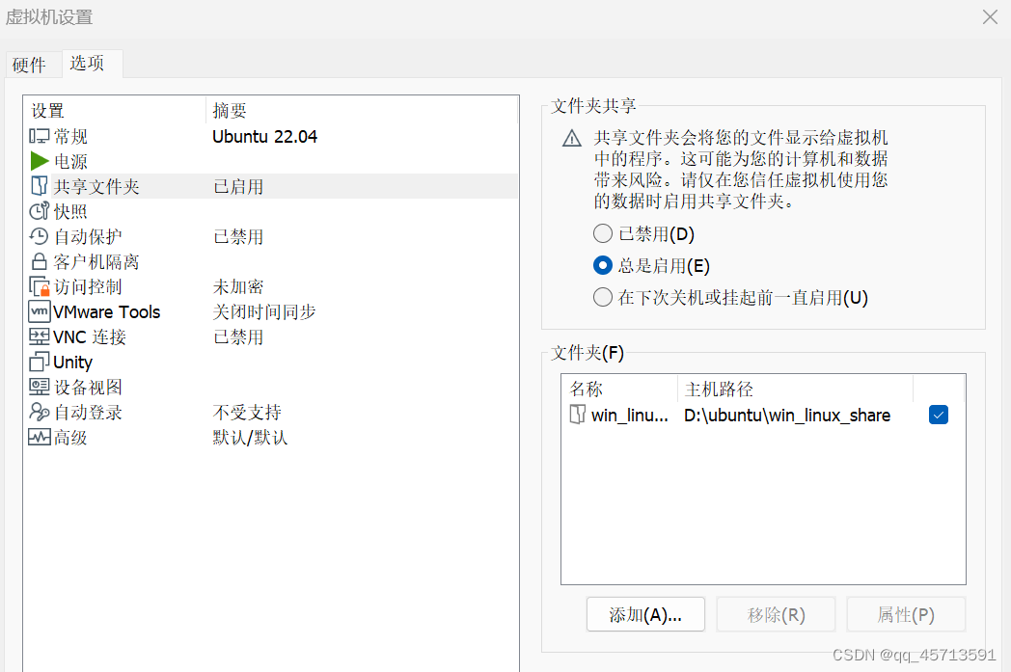Select 总是启用(E) radio button
Viewport: 1011px width, 672px height.
pos(602,265)
